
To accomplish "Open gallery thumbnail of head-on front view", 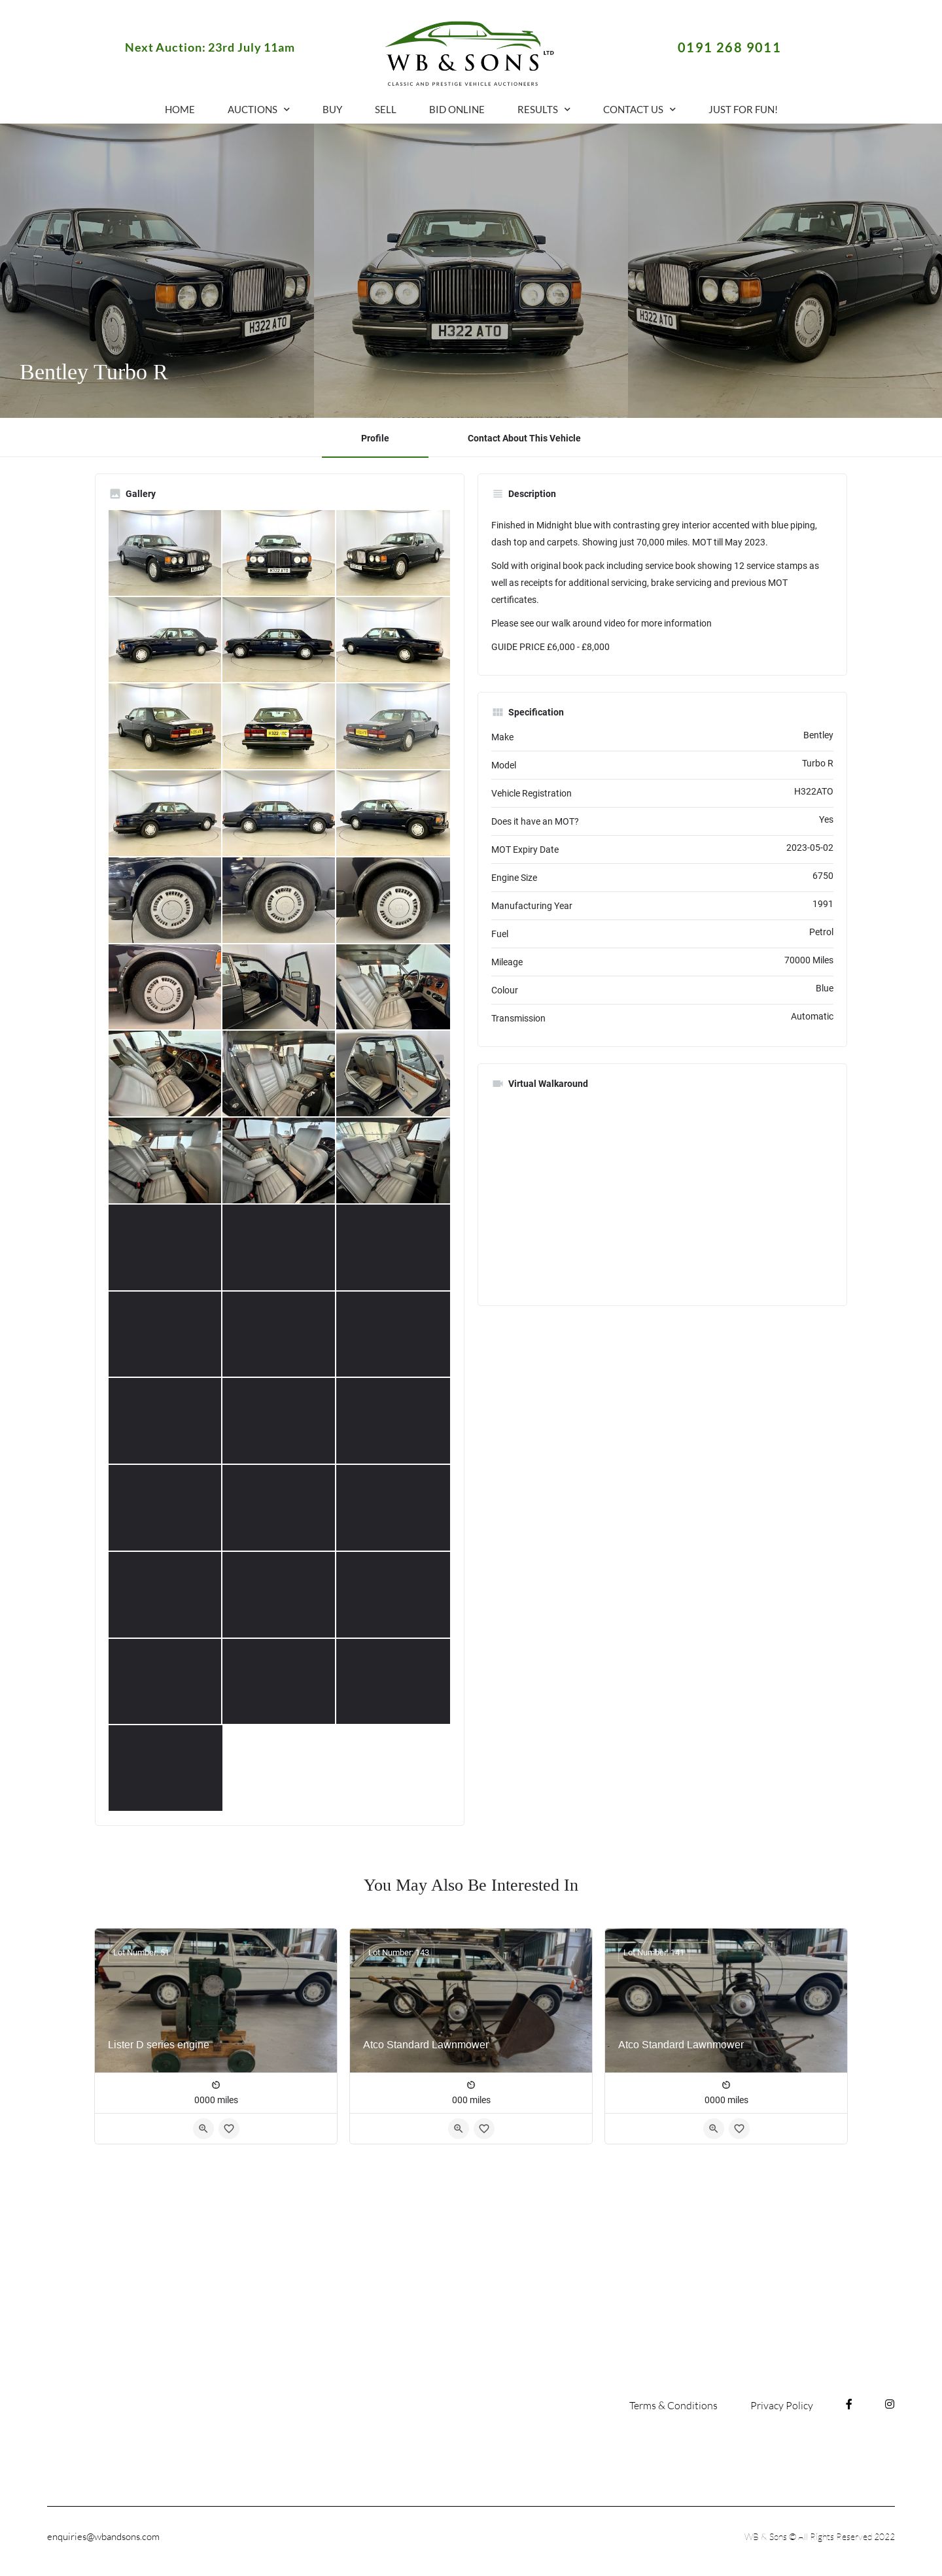I will click(279, 553).
